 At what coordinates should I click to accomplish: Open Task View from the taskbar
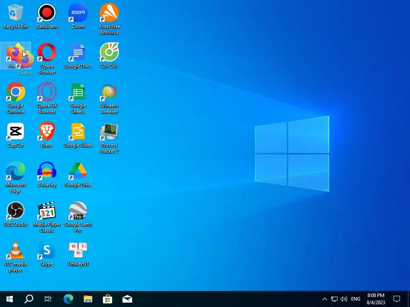[x=48, y=299]
